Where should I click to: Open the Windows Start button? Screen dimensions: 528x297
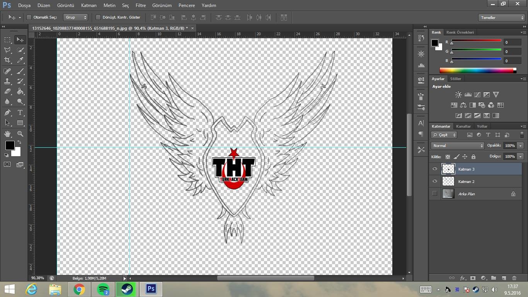(10, 289)
